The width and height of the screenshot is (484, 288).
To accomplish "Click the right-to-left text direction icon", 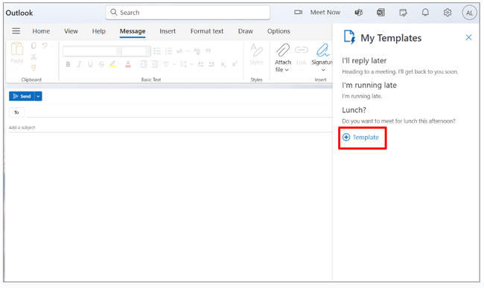I will pyautogui.click(x=211, y=64).
